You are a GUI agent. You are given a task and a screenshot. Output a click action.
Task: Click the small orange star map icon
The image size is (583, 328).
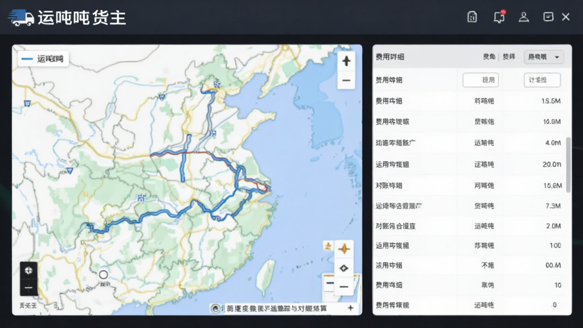[x=328, y=246]
